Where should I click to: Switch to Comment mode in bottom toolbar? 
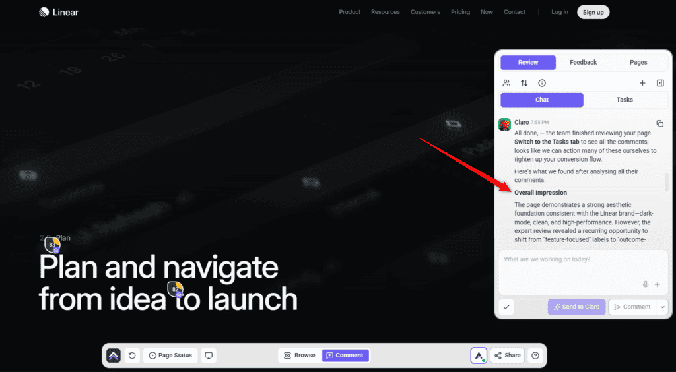pos(345,356)
